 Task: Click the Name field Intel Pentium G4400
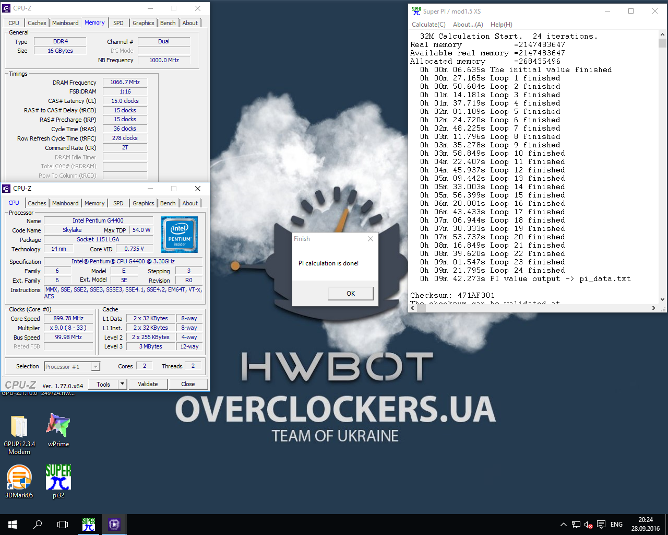(x=98, y=220)
